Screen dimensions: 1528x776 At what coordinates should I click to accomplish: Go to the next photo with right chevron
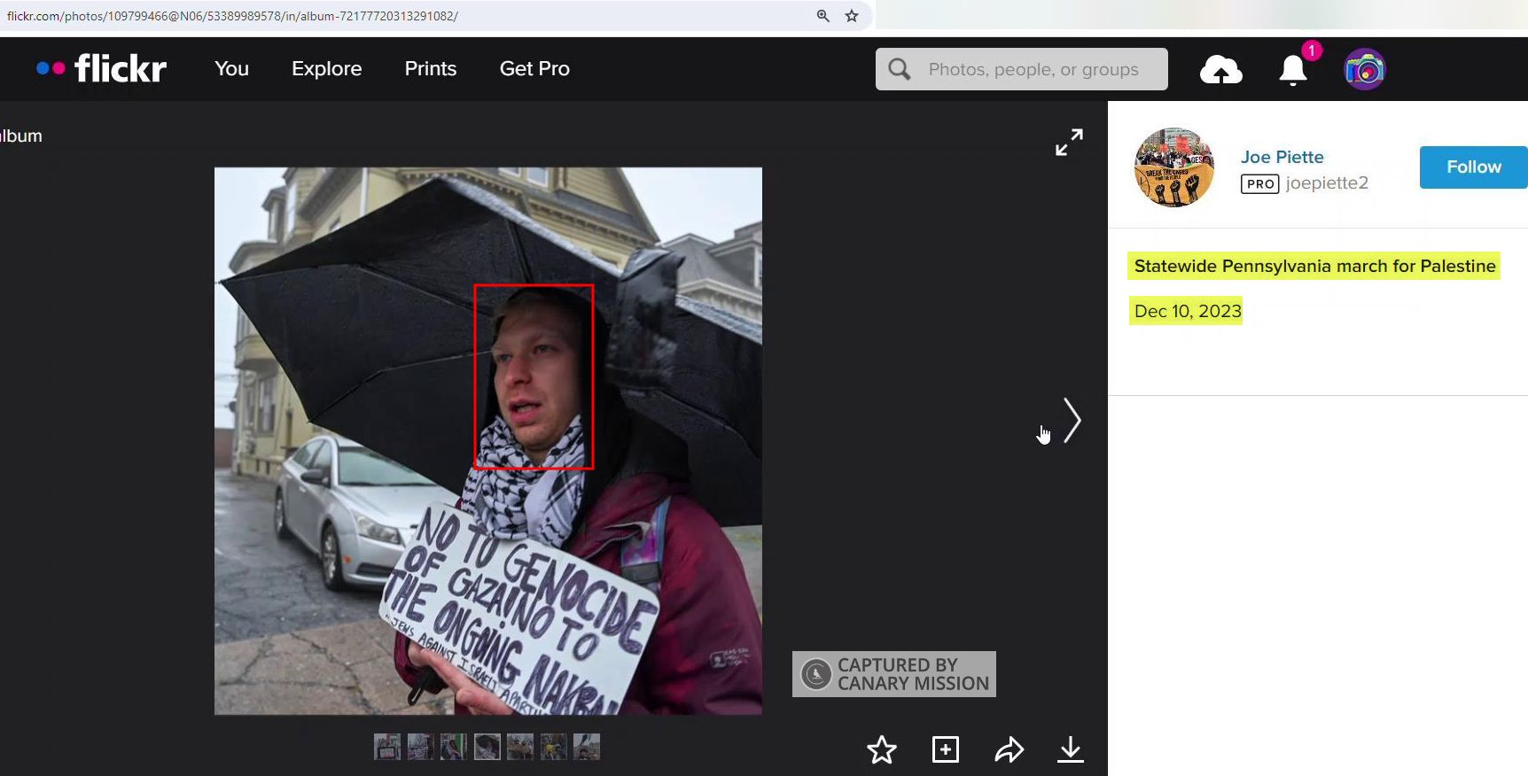1072,421
